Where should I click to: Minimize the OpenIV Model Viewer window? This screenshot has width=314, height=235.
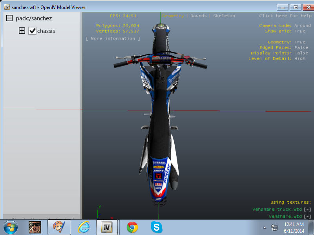click(x=283, y=7)
